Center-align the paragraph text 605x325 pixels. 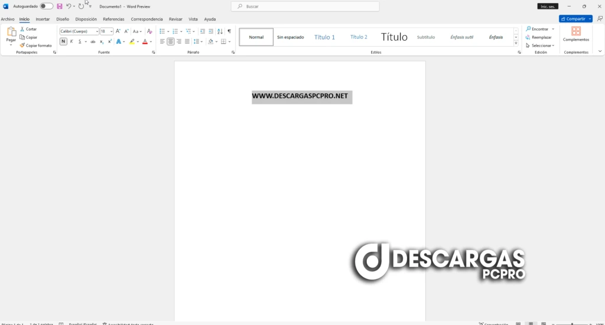170,41
